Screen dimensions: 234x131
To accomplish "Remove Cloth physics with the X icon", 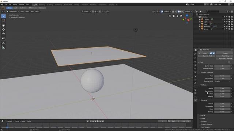I will pos(199,53).
